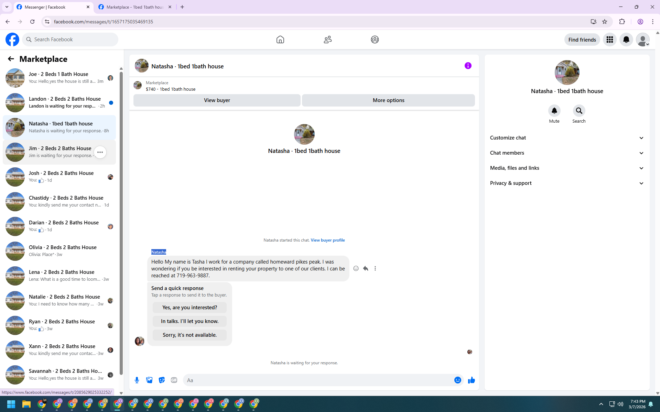Open the listing thumbnail in the right panel
The height and width of the screenshot is (412, 660).
pos(567,73)
